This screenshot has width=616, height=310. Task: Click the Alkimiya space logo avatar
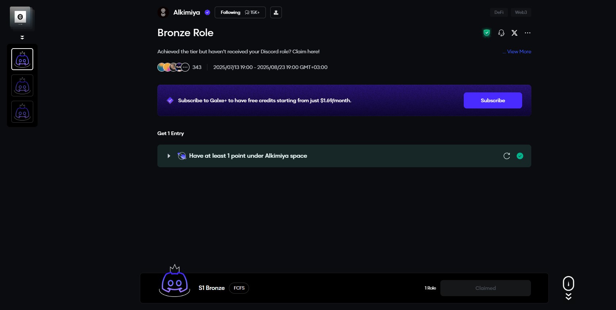(163, 12)
